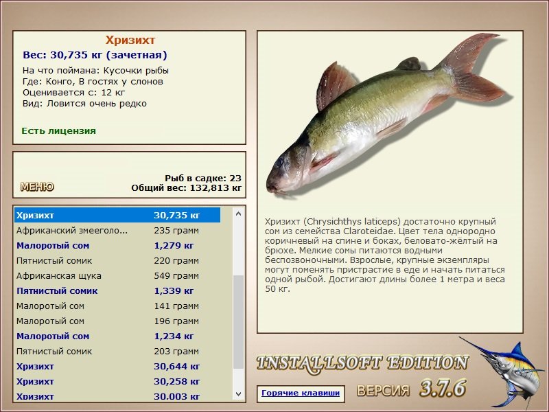
Task: Select the Африканская щука 549 грамм row
Action: tap(117, 276)
